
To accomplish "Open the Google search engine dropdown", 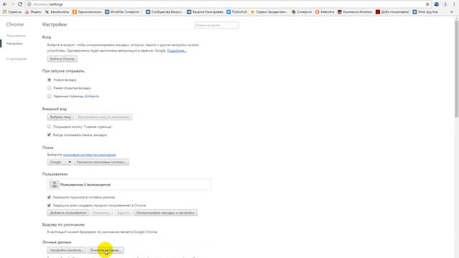I will 60,162.
